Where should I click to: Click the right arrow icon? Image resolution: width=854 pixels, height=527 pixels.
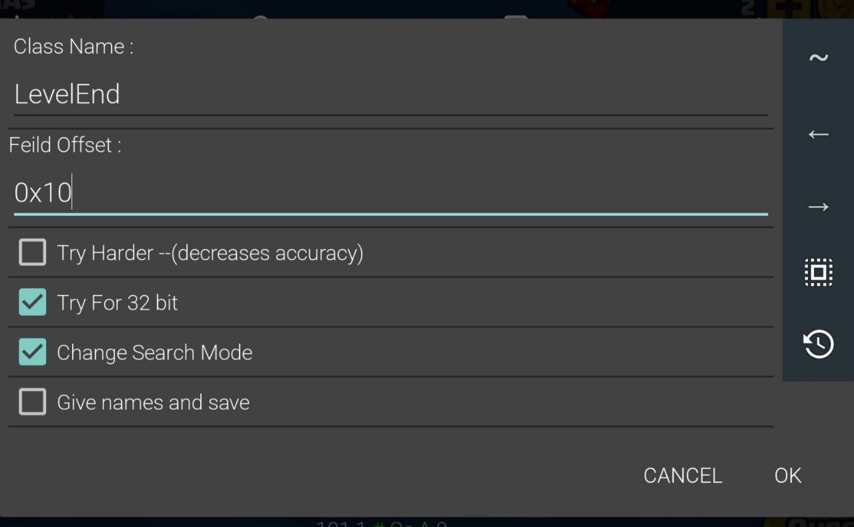[x=818, y=207]
